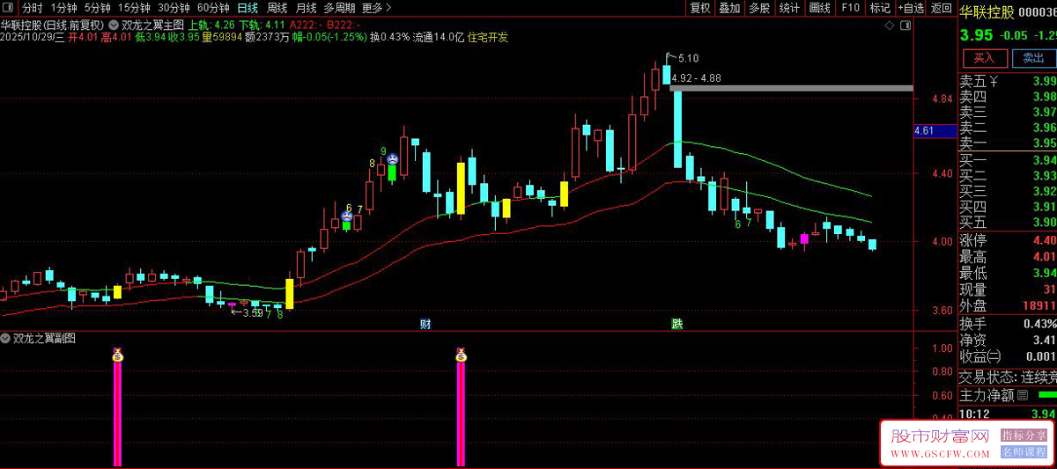The height and width of the screenshot is (469, 1057).
Task: Switch to the 日线 daily chart tab
Action: [248, 8]
